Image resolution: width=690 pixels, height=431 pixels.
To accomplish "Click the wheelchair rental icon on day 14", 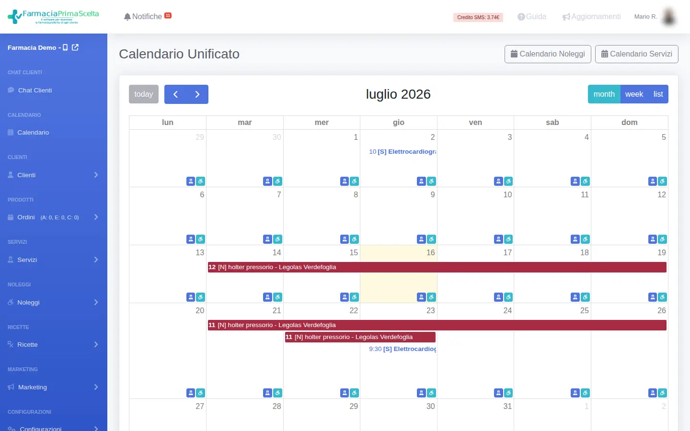I will tap(277, 297).
